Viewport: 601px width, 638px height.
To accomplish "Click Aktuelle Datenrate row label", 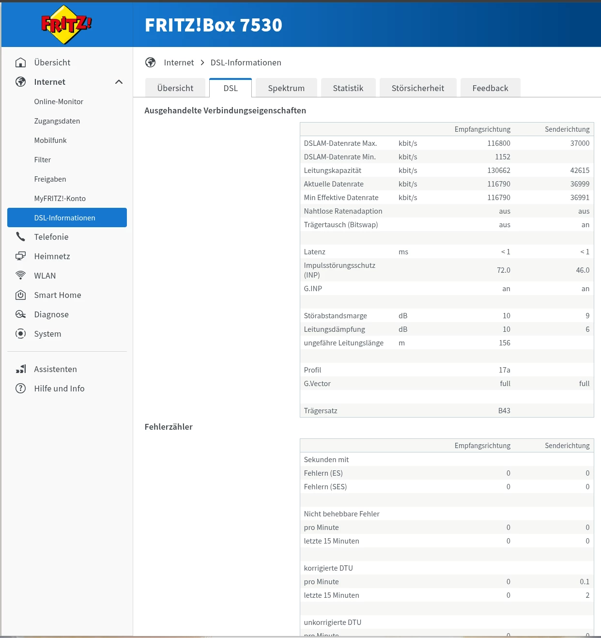I will (334, 184).
